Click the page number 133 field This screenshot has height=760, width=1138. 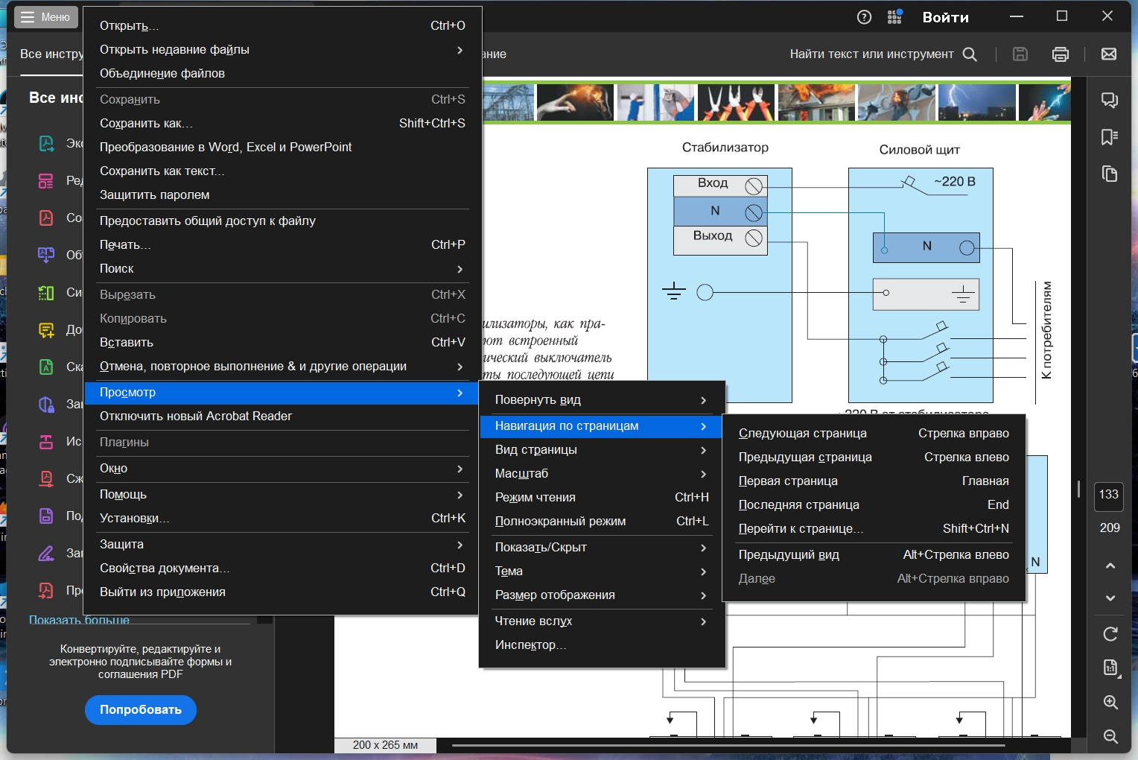click(1109, 495)
